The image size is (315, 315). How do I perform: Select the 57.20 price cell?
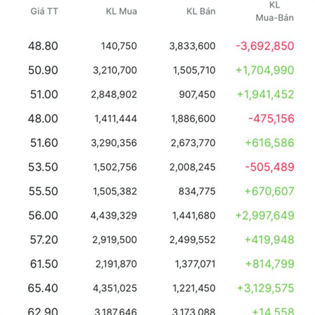(x=43, y=239)
